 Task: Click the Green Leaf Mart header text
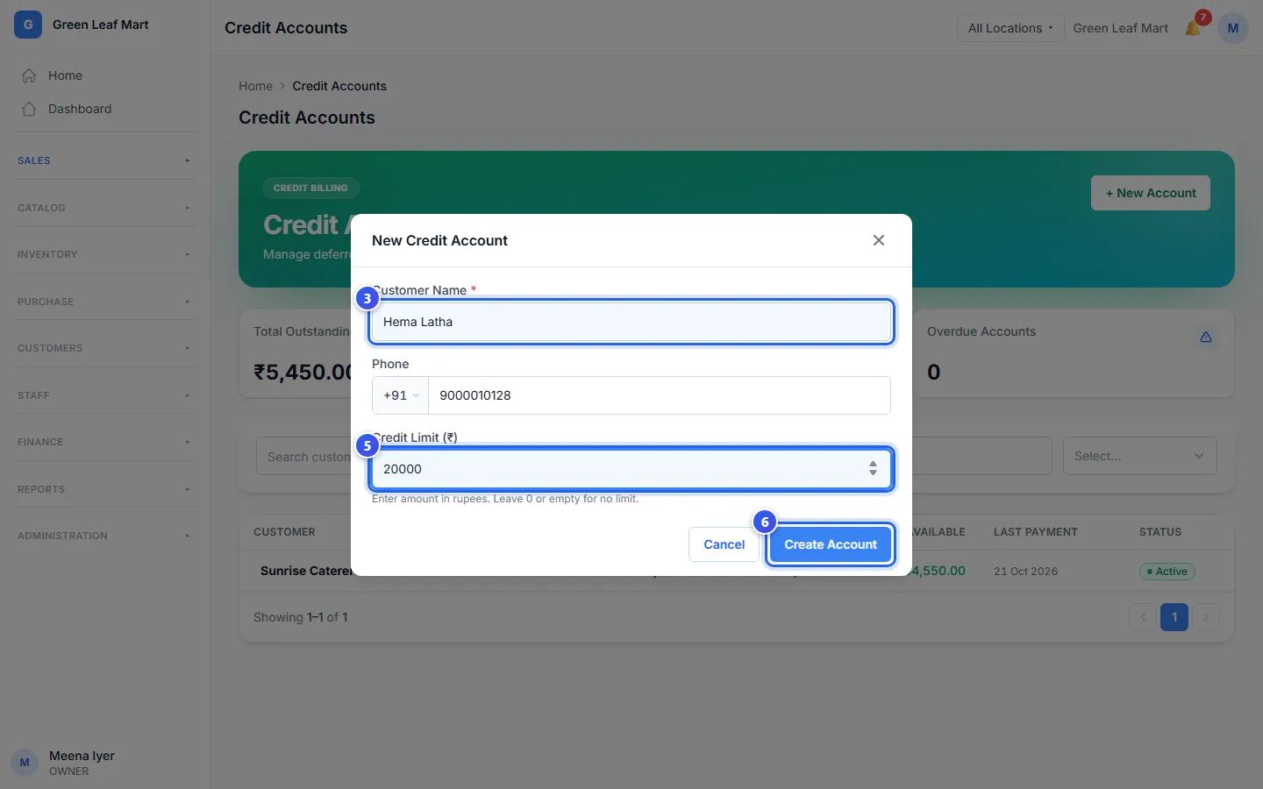point(1120,28)
